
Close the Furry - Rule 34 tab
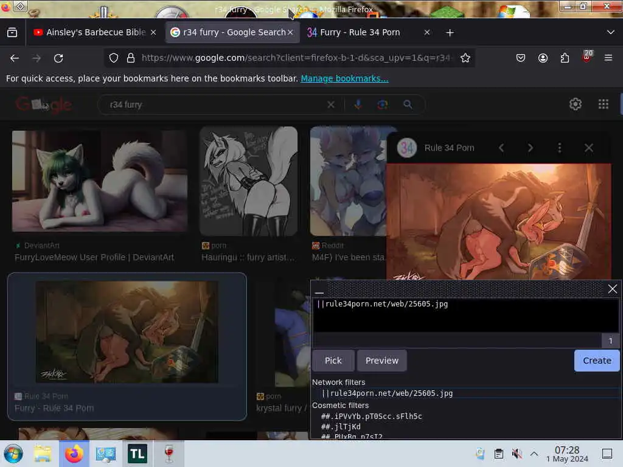(x=426, y=33)
